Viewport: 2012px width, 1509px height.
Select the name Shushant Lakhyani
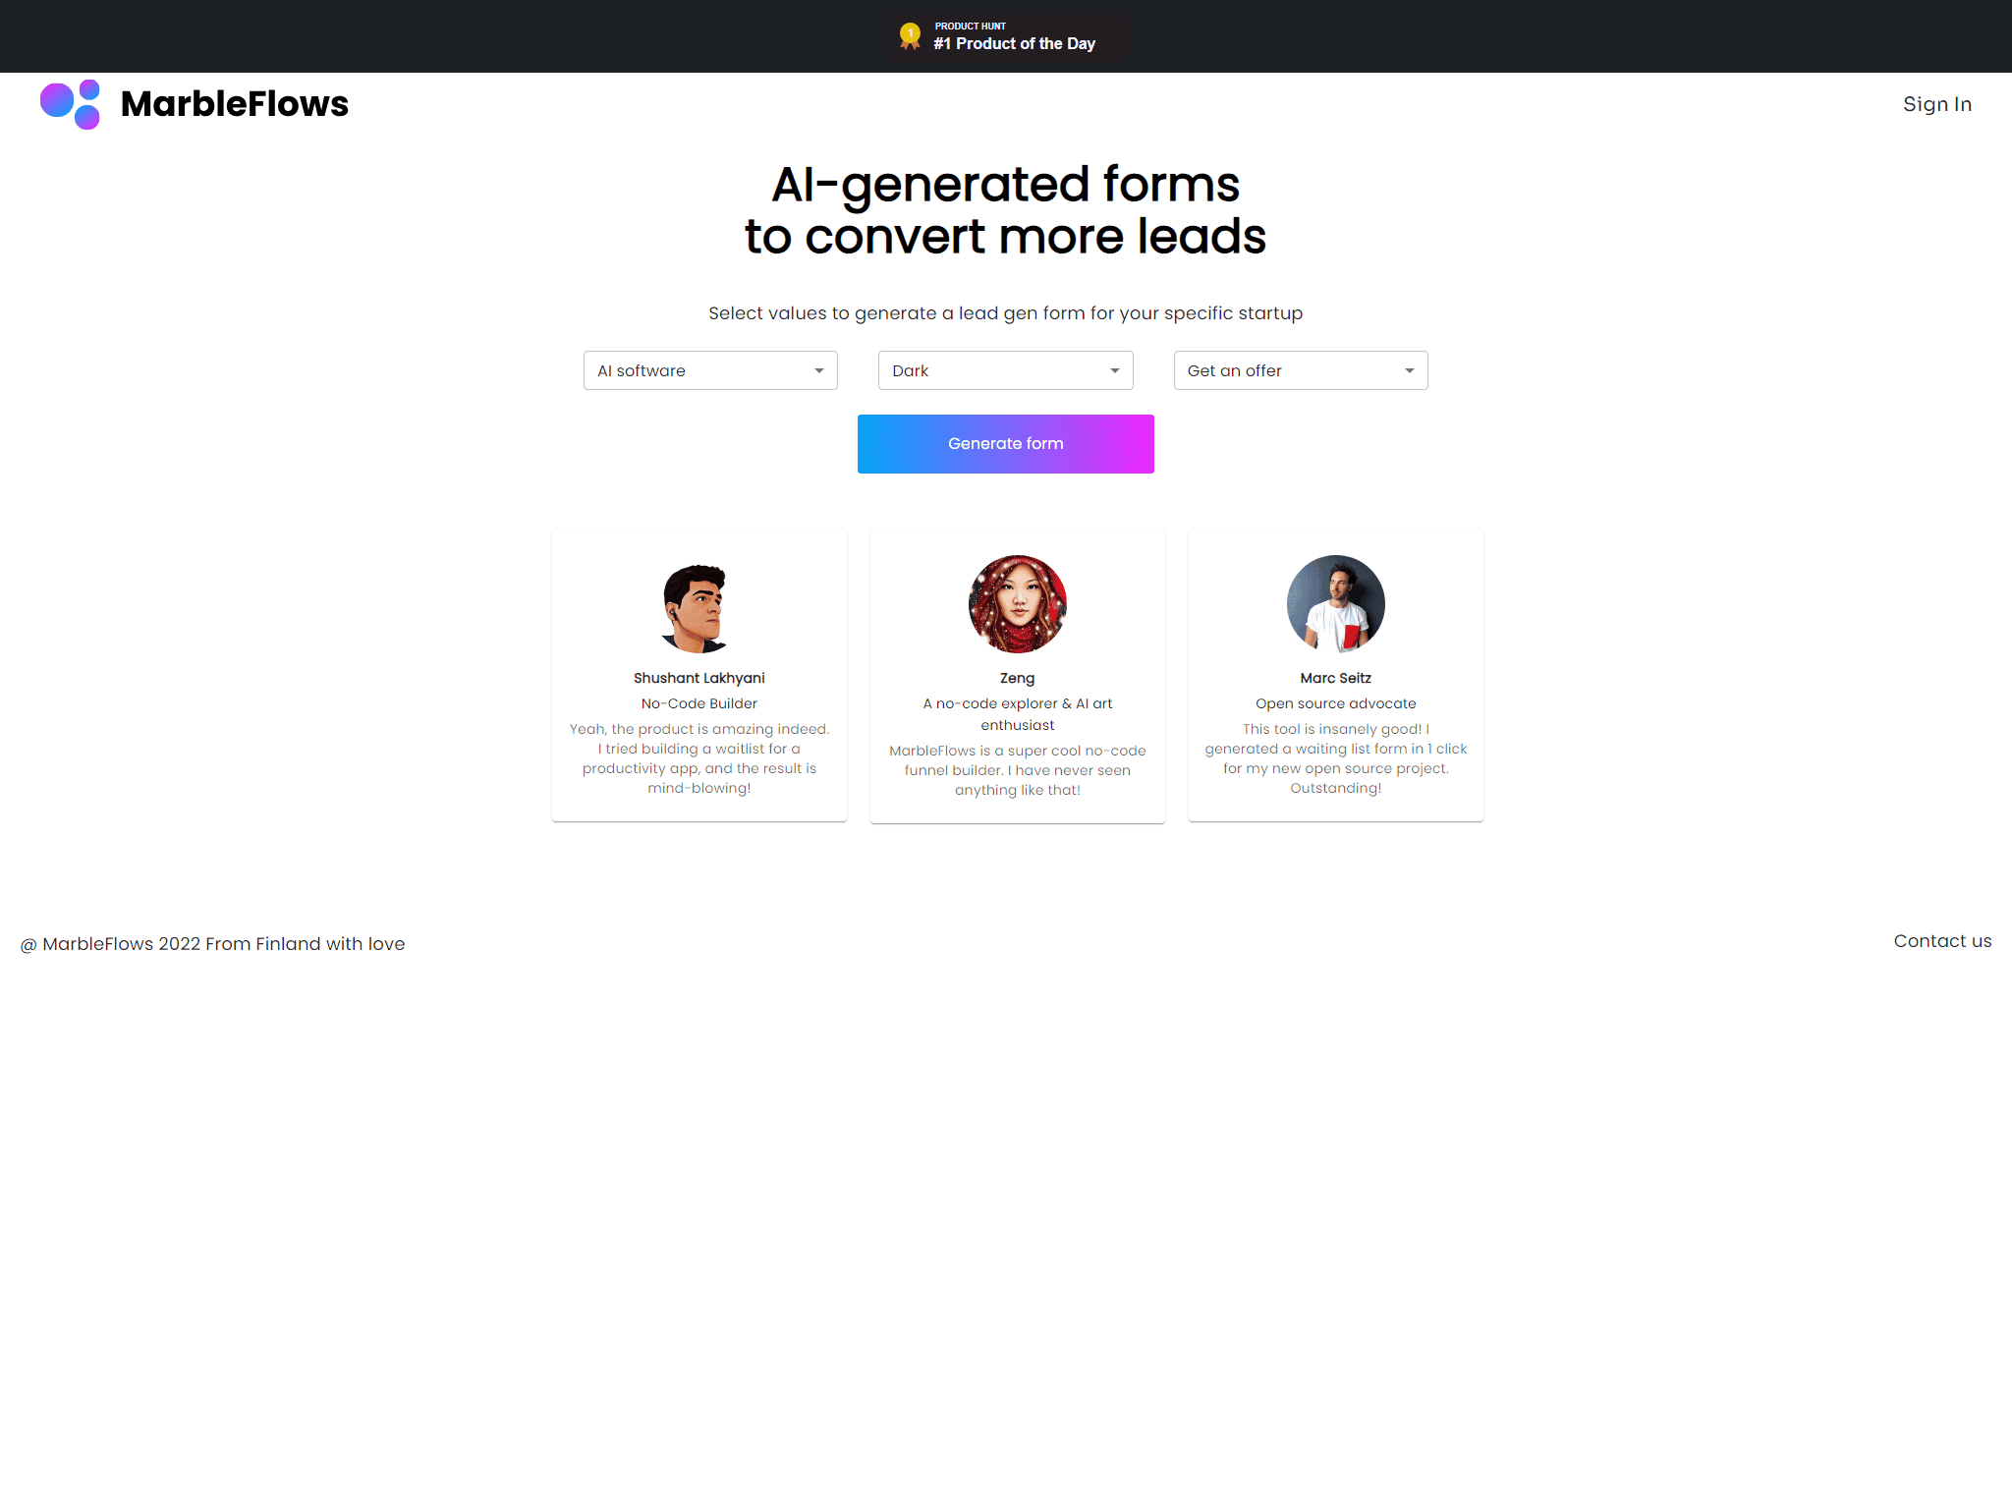[x=699, y=678]
